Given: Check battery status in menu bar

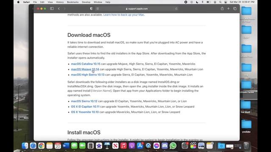Looking at the screenshot, I should pyautogui.click(x=209, y=2).
